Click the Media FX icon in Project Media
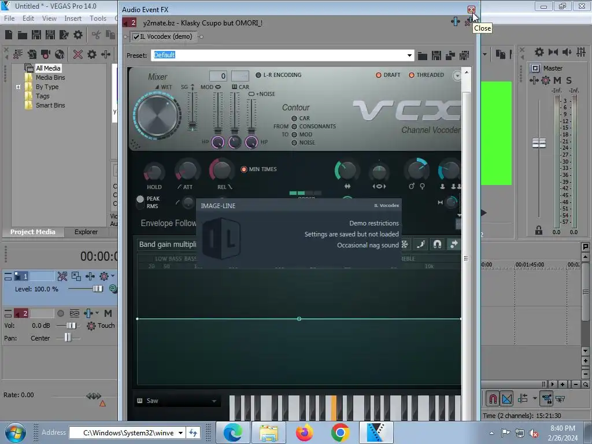 click(106, 54)
